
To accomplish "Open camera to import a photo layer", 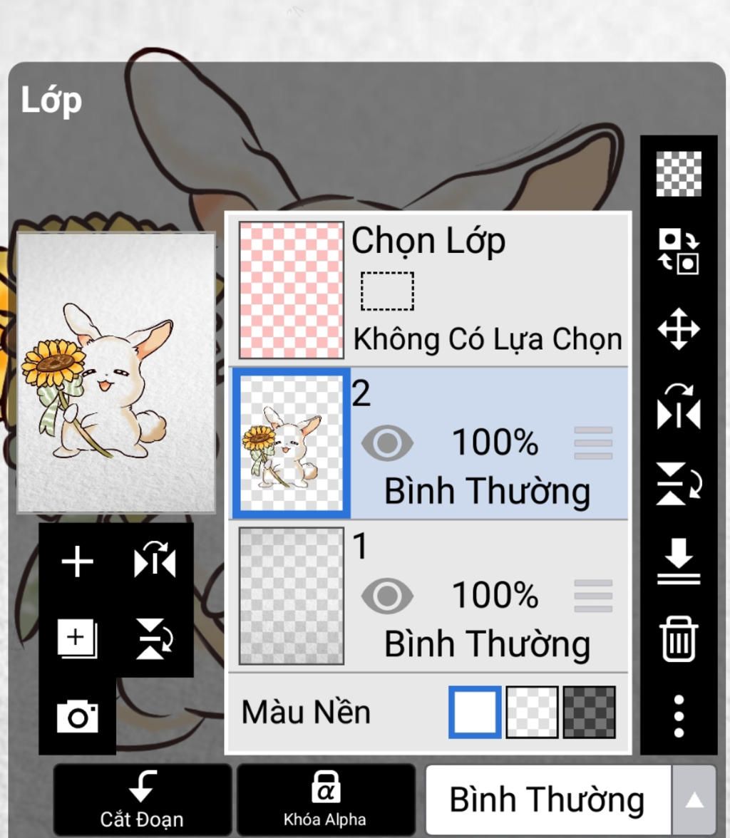I will pyautogui.click(x=77, y=715).
